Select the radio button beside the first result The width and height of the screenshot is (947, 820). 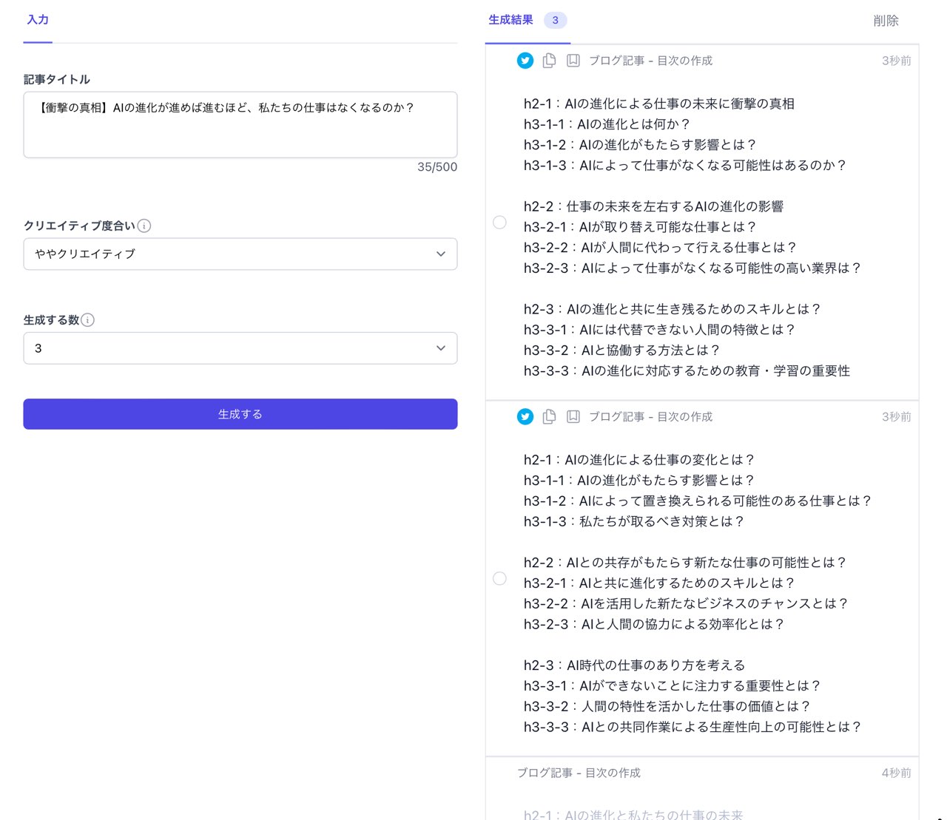click(x=499, y=222)
